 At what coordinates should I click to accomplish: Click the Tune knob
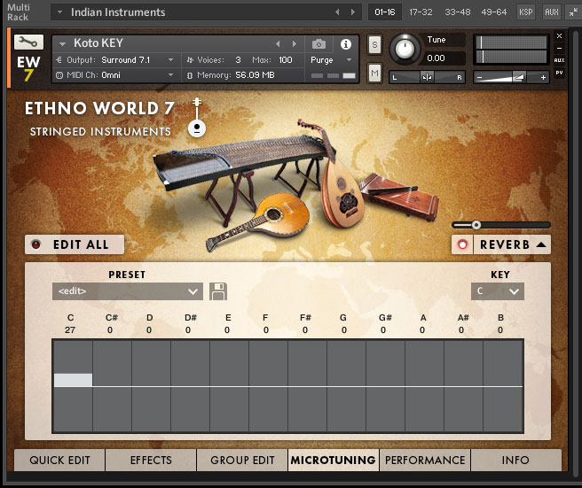pyautogui.click(x=405, y=49)
